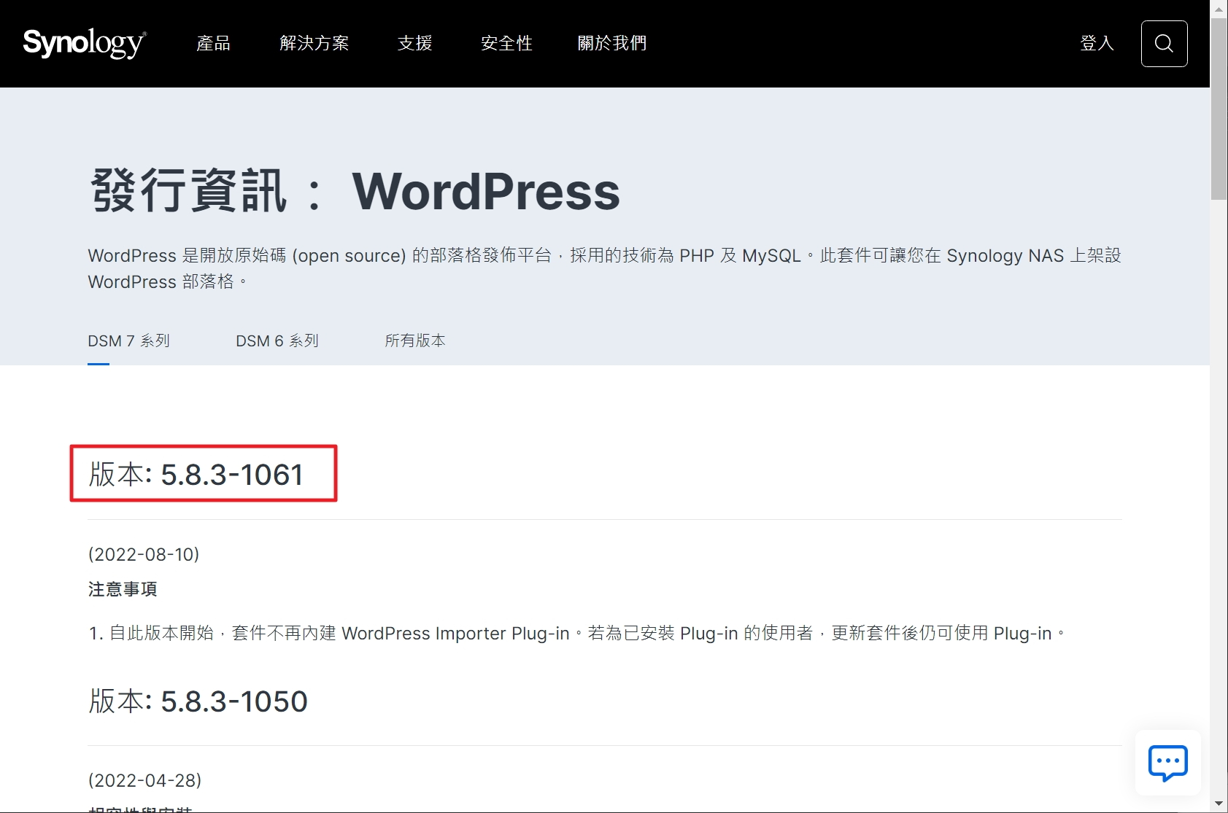The image size is (1228, 813).
Task: Click the WordPress Importer Plug-in note
Action: pyautogui.click(x=576, y=633)
